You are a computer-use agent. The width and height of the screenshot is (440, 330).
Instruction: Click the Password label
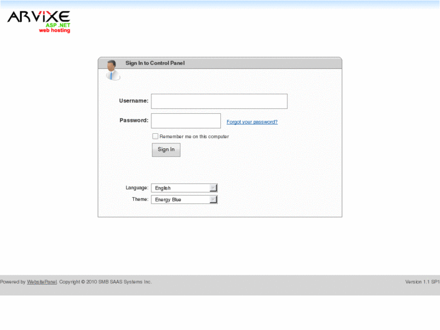pos(134,120)
